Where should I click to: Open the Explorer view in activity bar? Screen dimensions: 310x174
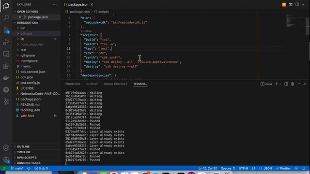pos(6,6)
